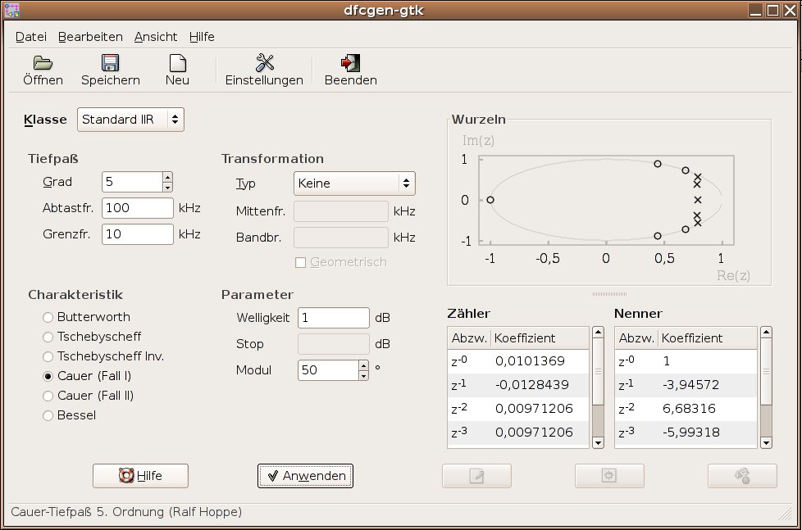
Task: Open the Ansicht menu
Action: click(x=156, y=37)
